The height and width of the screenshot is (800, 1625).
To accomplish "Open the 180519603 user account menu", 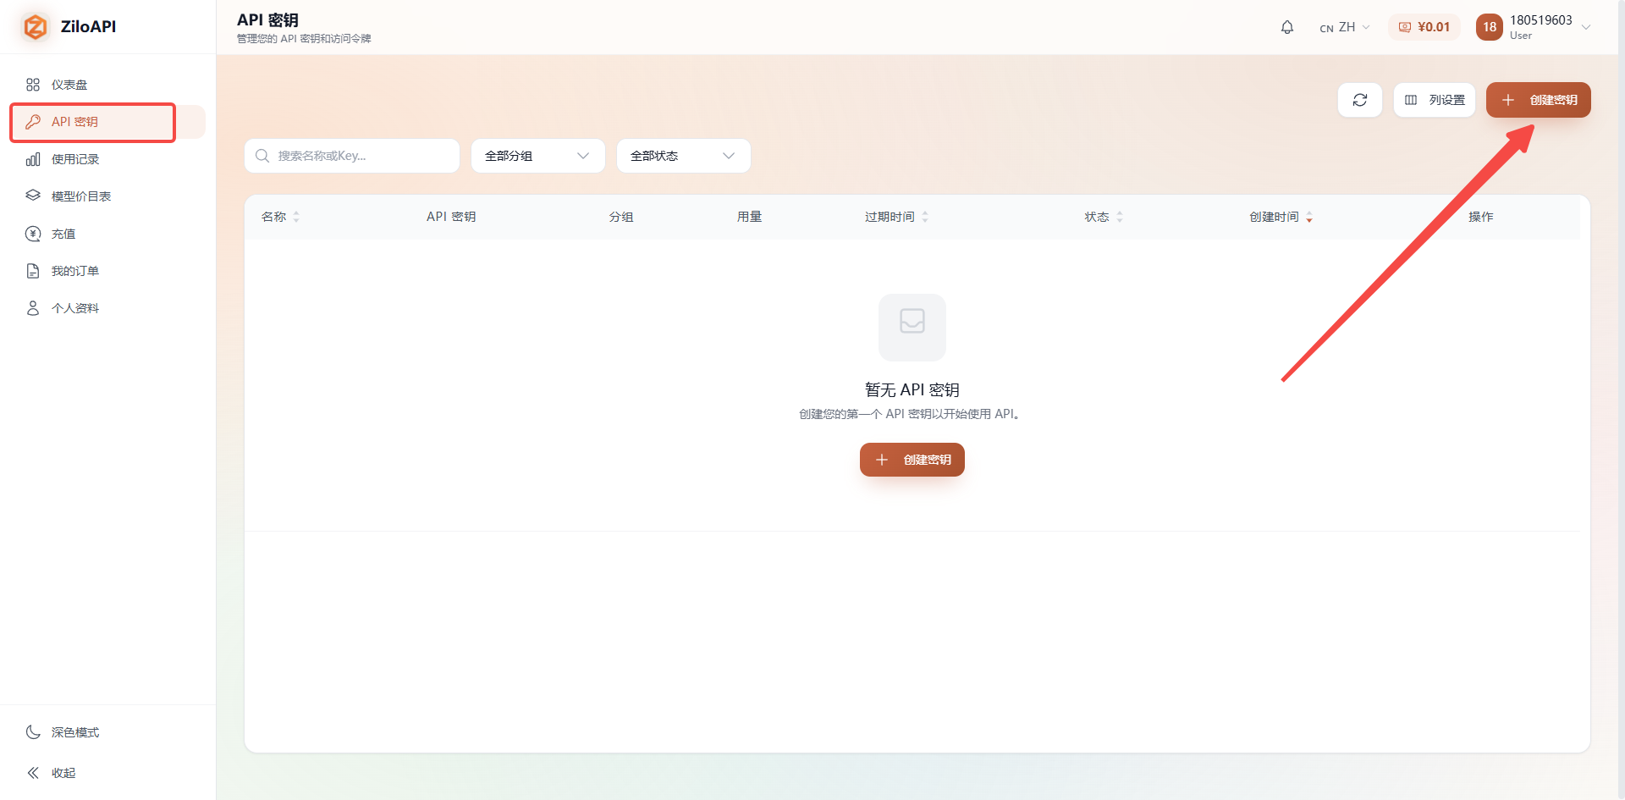I will [x=1534, y=27].
